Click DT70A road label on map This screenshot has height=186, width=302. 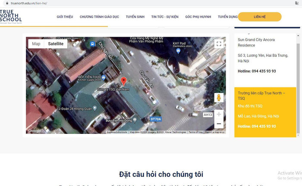tap(156, 119)
